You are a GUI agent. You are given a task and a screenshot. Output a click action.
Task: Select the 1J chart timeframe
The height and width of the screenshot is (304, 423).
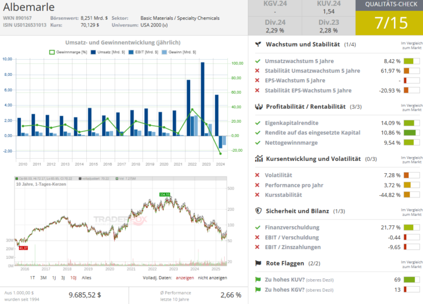point(54,277)
